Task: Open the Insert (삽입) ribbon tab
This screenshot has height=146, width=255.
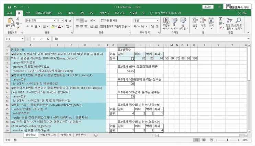Action: tap(28, 13)
